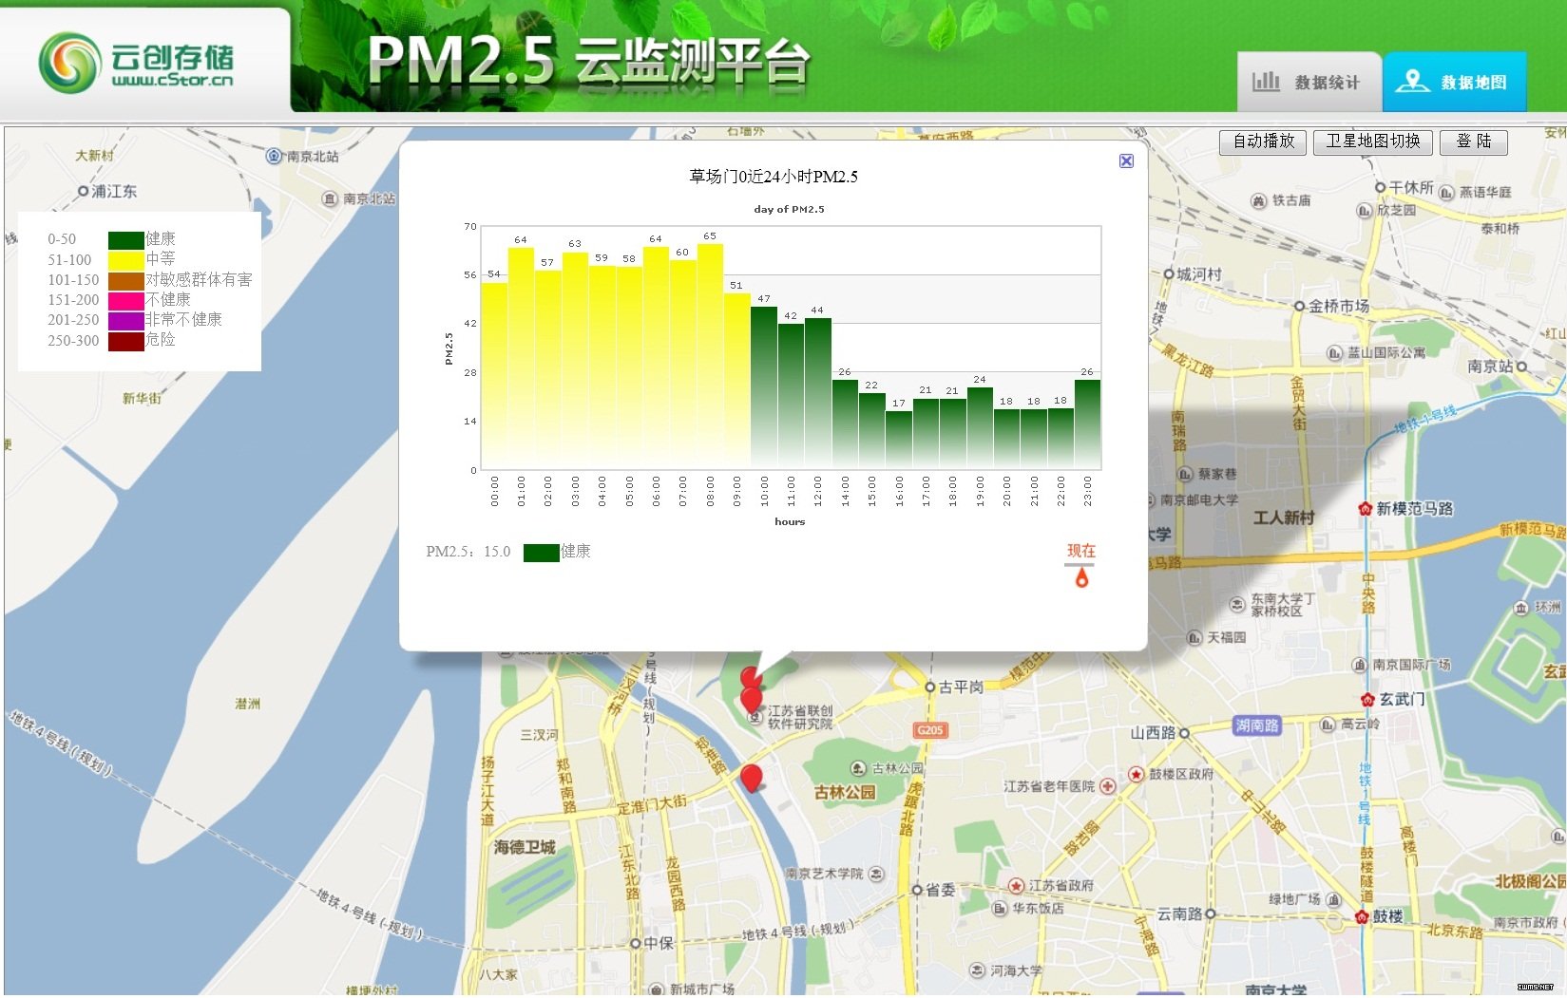This screenshot has width=1567, height=998.
Task: Click the 南京国际广场 building icon
Action: 1360,665
